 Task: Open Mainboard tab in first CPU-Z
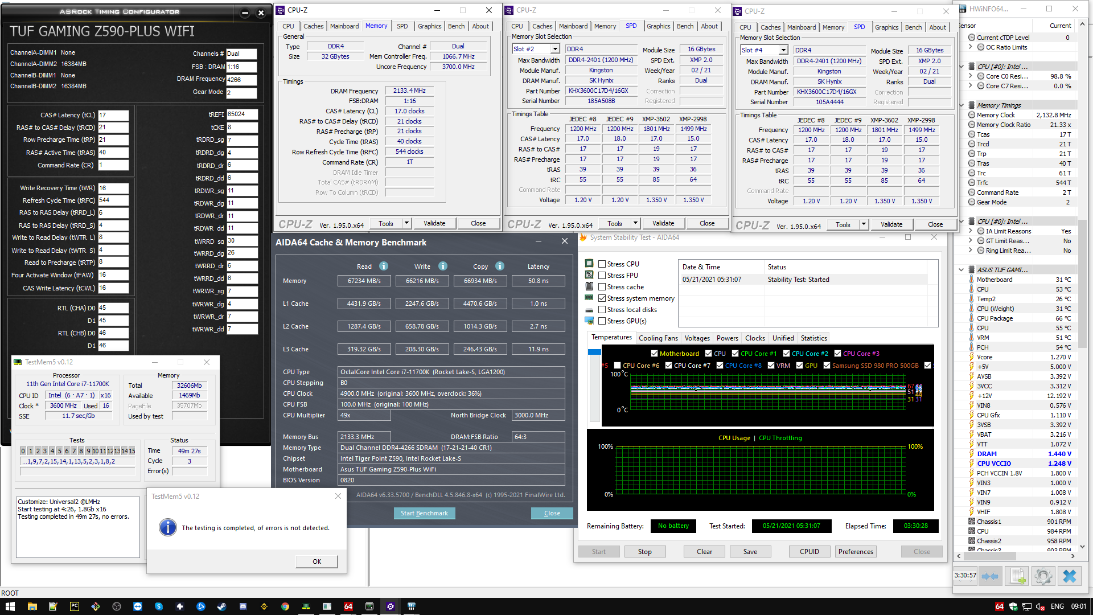pos(344,26)
